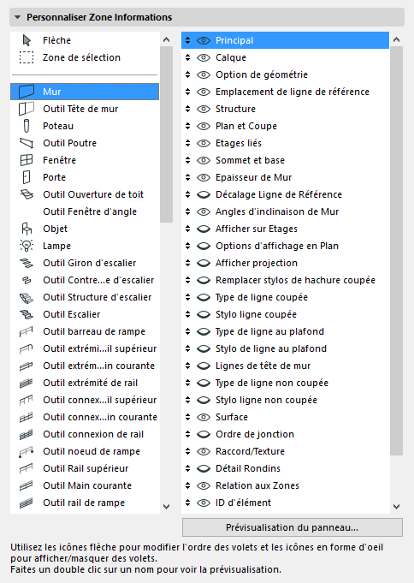Choose the Outil rail de rampe icon
414x583 pixels.
[x=27, y=503]
